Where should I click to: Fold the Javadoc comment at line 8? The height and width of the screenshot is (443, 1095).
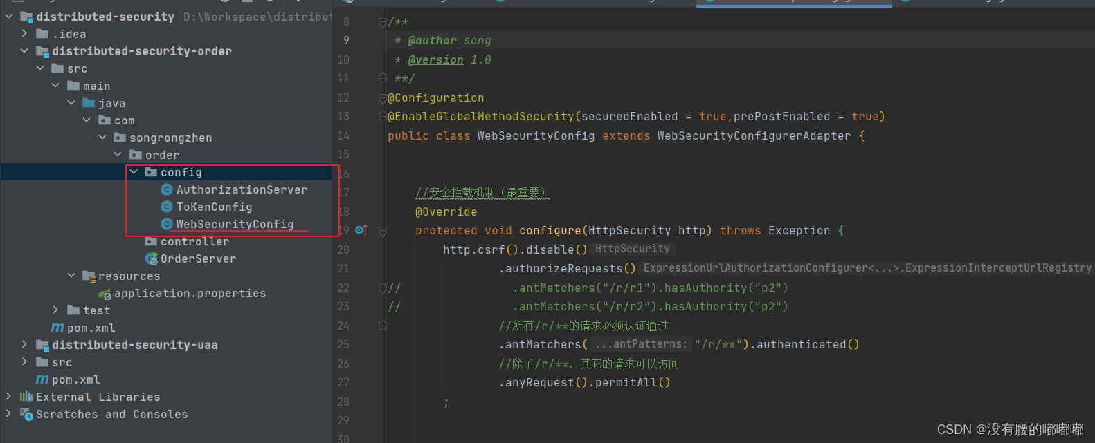[383, 22]
